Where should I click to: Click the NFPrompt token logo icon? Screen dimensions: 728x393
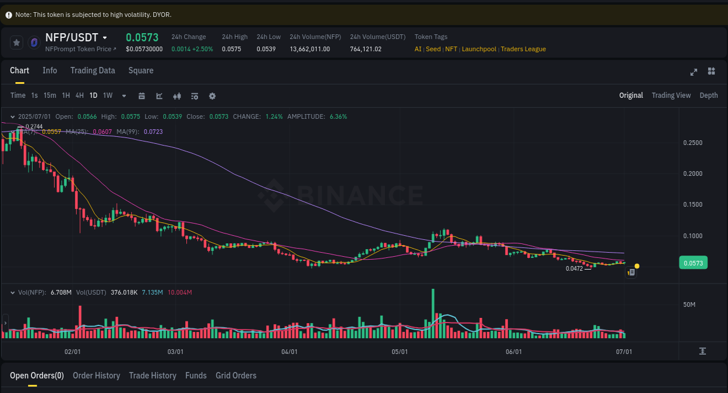coord(35,42)
